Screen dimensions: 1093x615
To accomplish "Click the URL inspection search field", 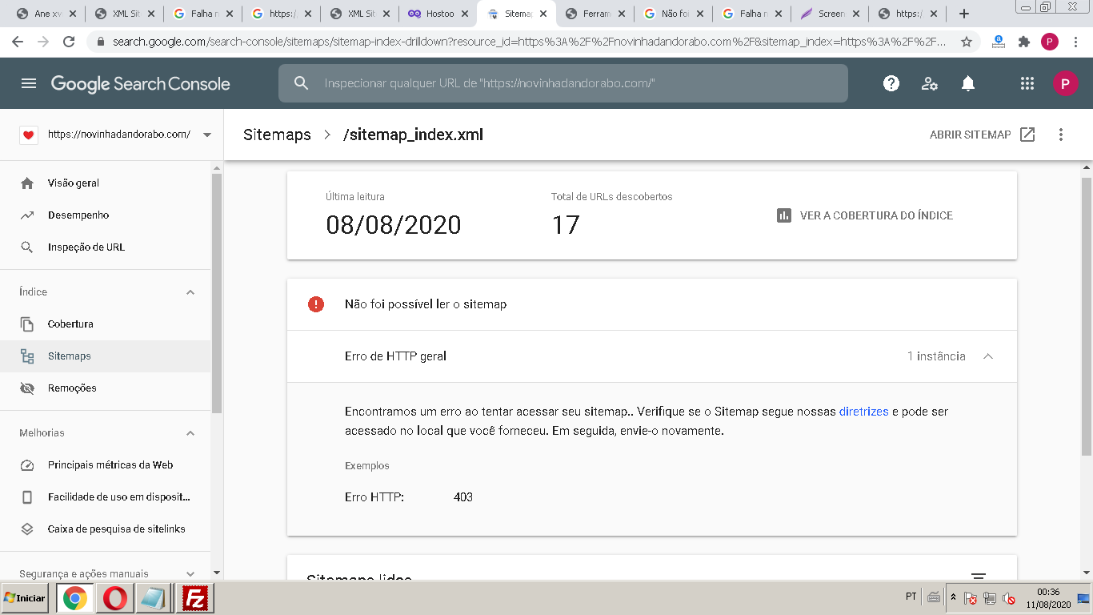I will [x=563, y=83].
